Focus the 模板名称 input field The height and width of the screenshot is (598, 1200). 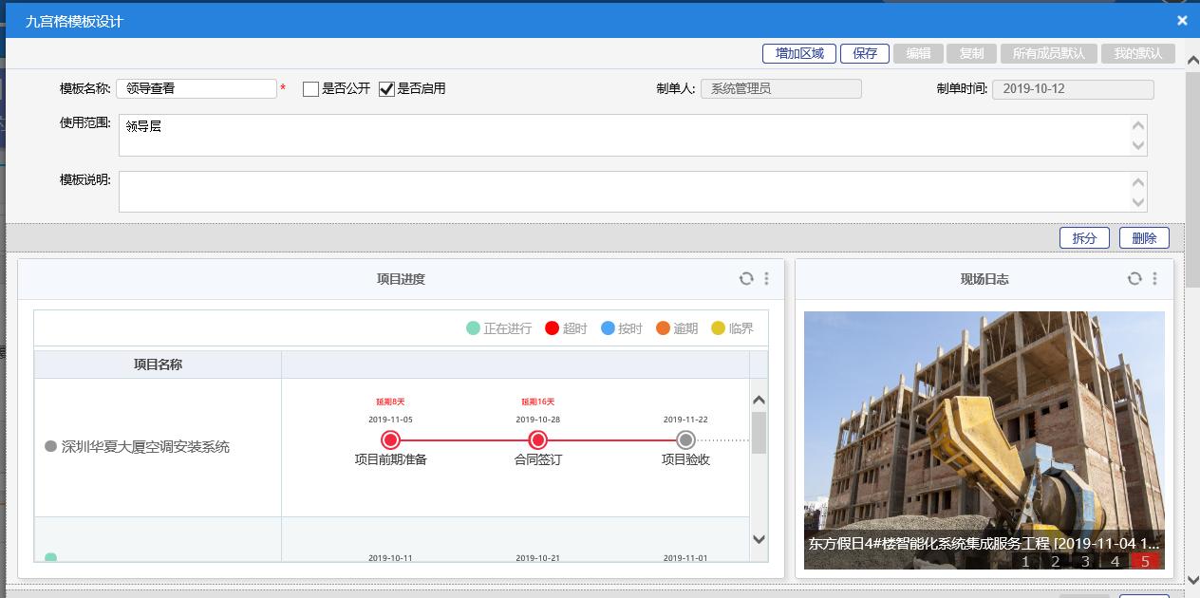tap(197, 88)
